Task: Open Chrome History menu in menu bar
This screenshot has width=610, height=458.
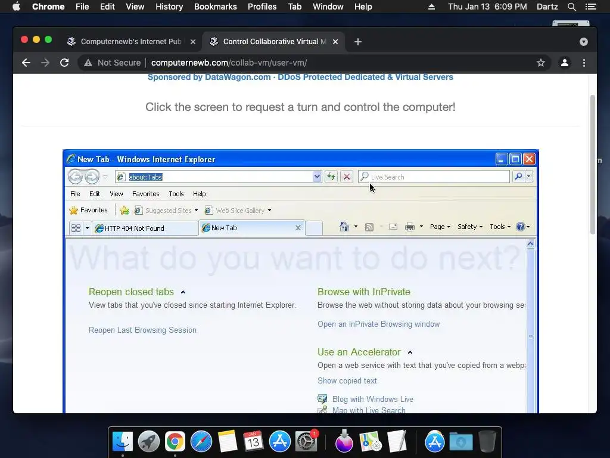Action: pyautogui.click(x=169, y=7)
